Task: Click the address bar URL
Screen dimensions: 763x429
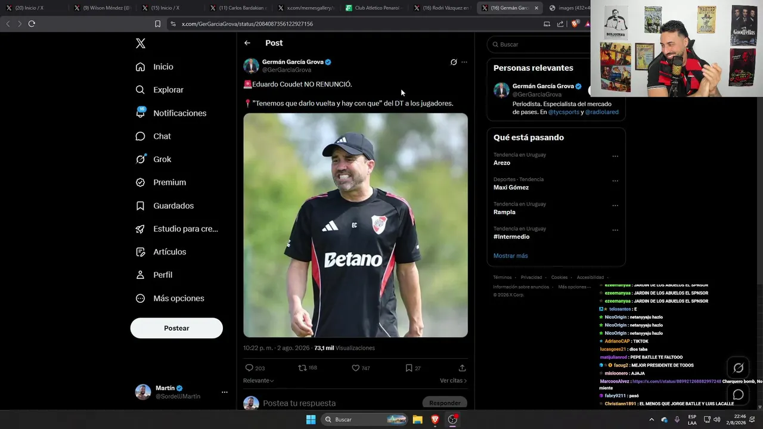Action: point(247,24)
